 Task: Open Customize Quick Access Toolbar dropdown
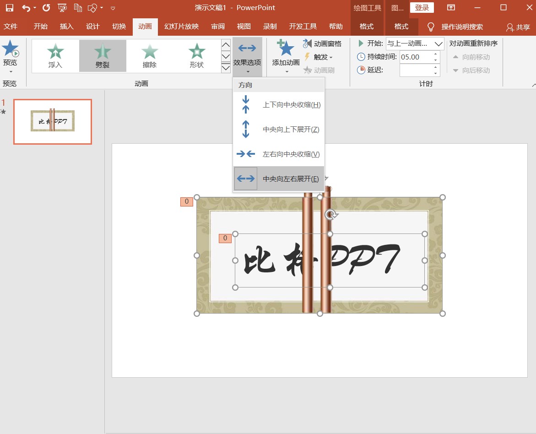point(113,8)
